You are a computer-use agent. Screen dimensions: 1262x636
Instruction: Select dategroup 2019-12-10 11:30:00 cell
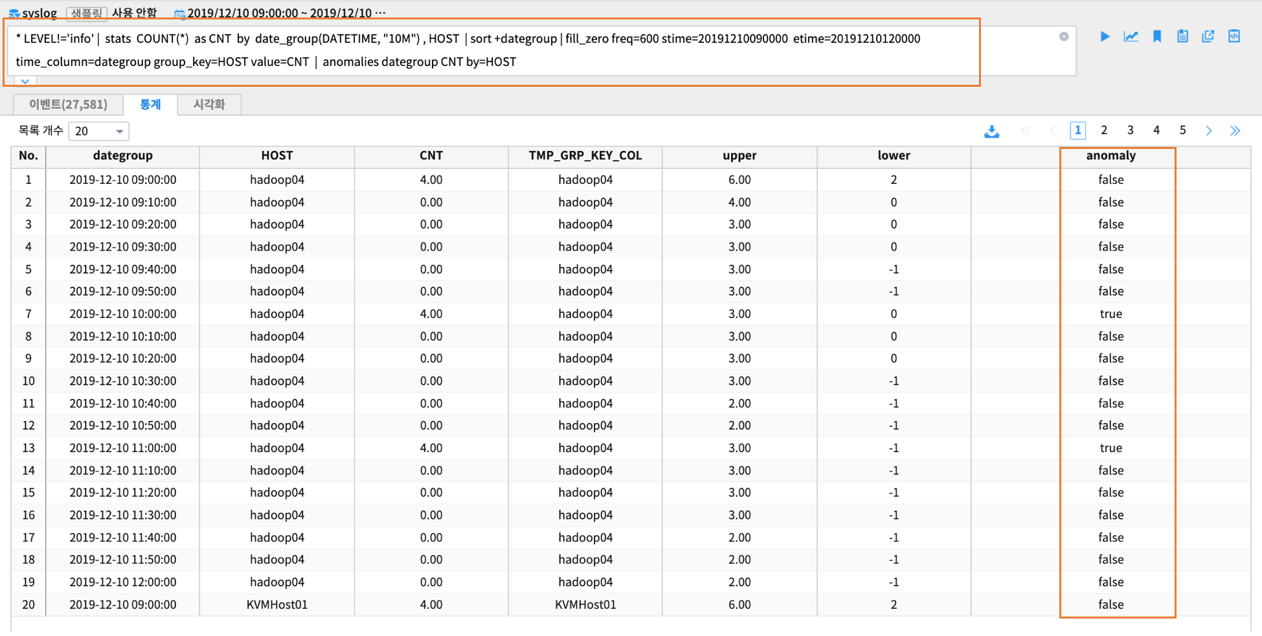click(x=123, y=515)
